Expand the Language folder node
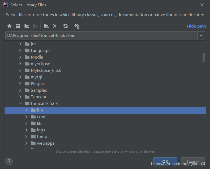 point(20,51)
